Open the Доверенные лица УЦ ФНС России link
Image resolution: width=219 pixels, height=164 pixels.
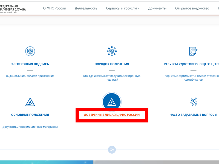112,115
